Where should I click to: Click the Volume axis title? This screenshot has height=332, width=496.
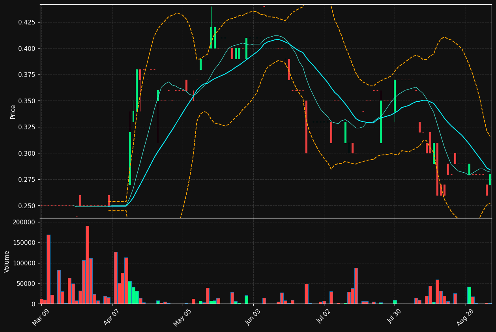7,261
